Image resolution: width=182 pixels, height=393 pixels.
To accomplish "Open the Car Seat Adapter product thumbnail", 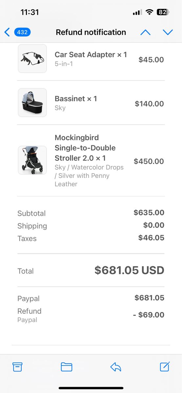I will pos(32,59).
